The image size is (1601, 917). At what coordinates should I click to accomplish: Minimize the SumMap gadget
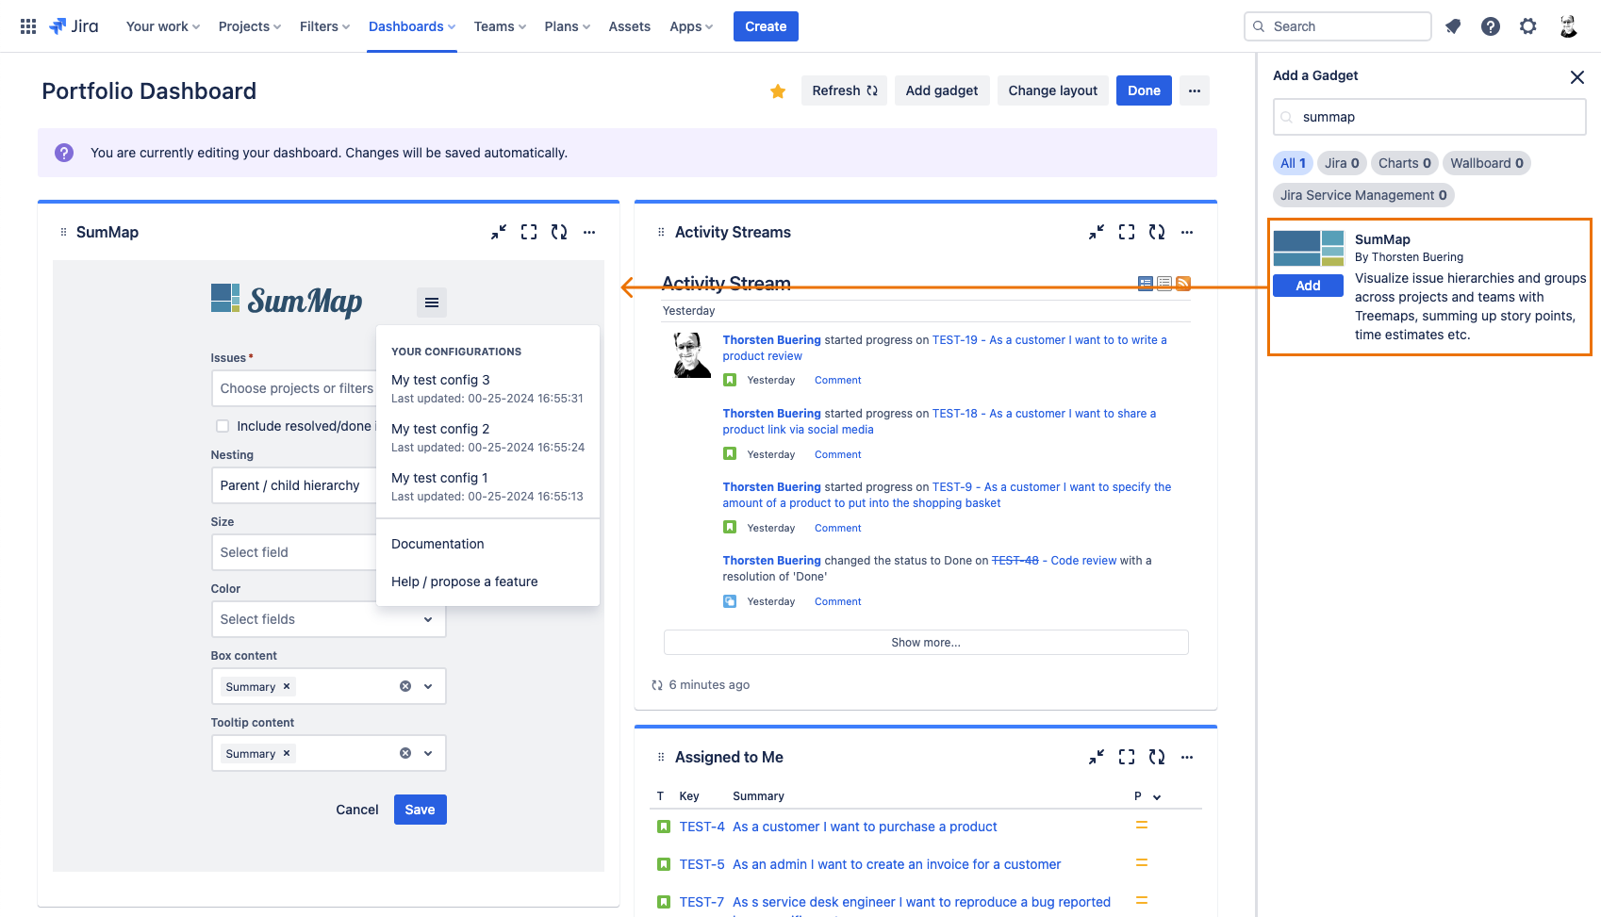(499, 232)
